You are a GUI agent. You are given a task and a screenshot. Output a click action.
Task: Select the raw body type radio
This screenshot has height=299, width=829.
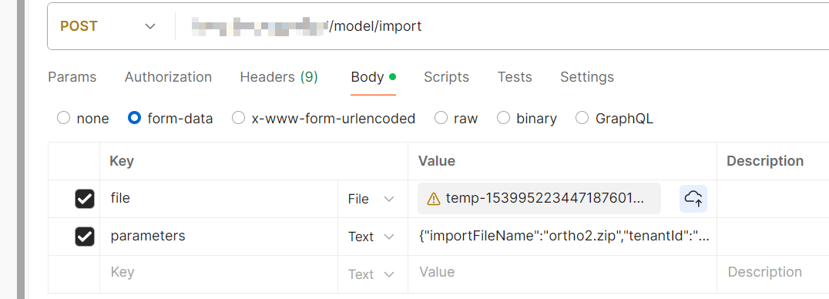pos(441,118)
